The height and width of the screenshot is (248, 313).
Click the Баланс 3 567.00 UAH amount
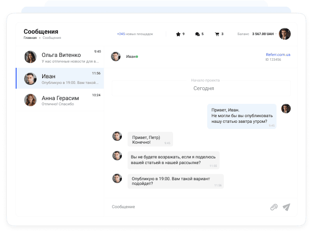(262, 34)
